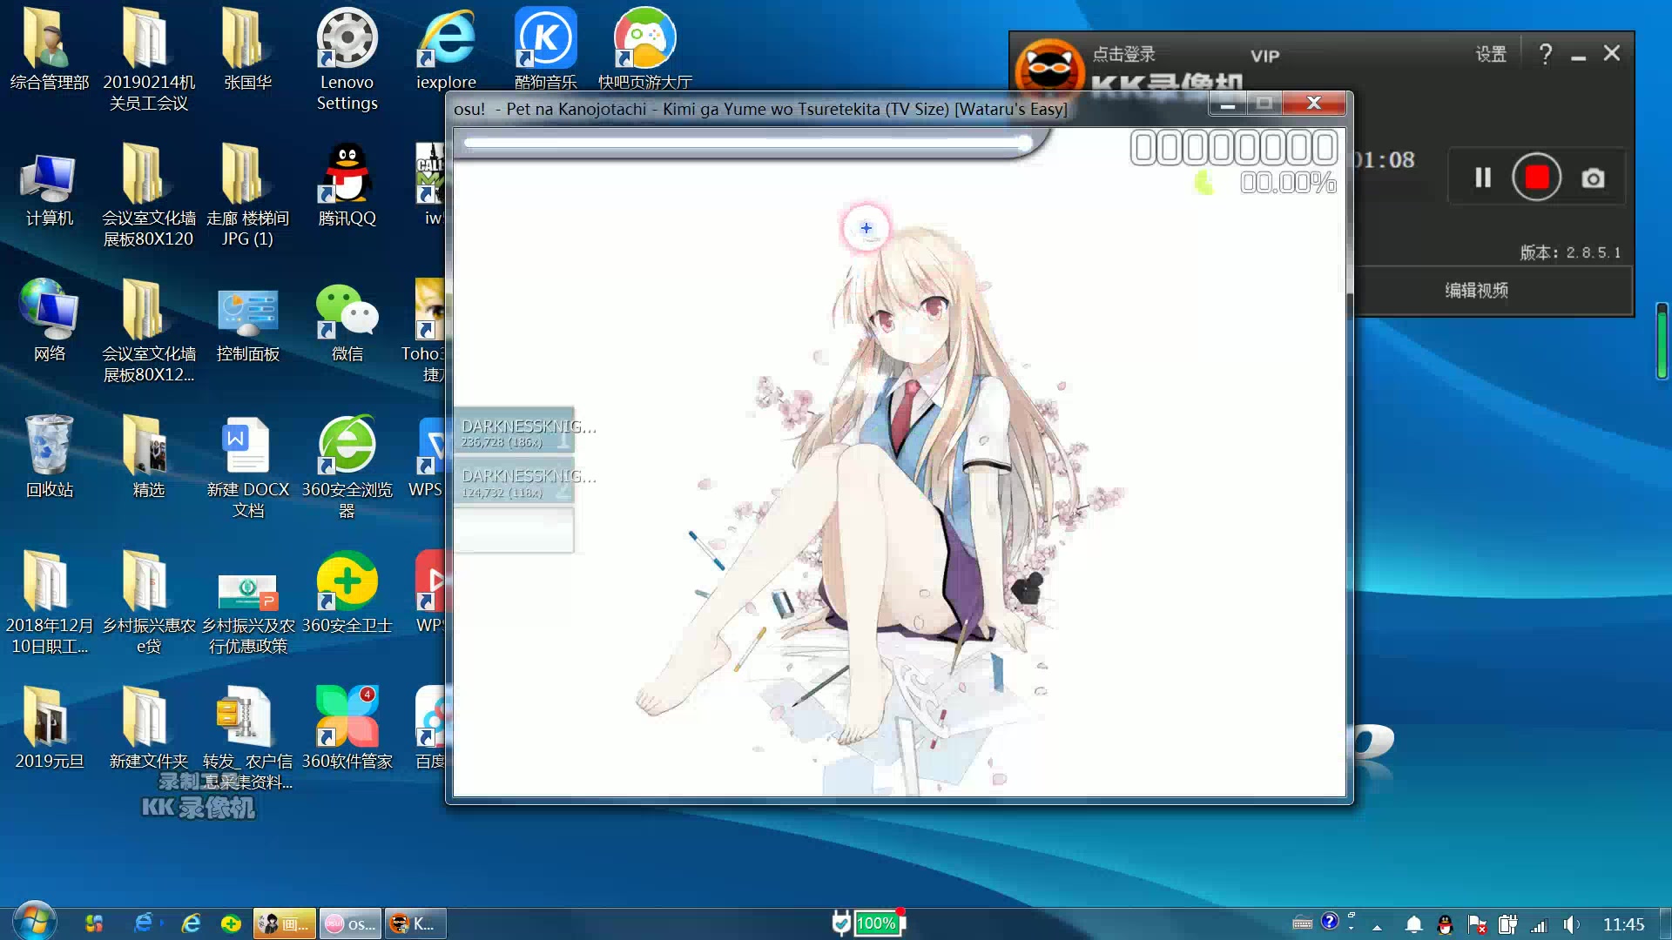Launch the 微信 shortcut
The height and width of the screenshot is (940, 1672).
pos(347,322)
